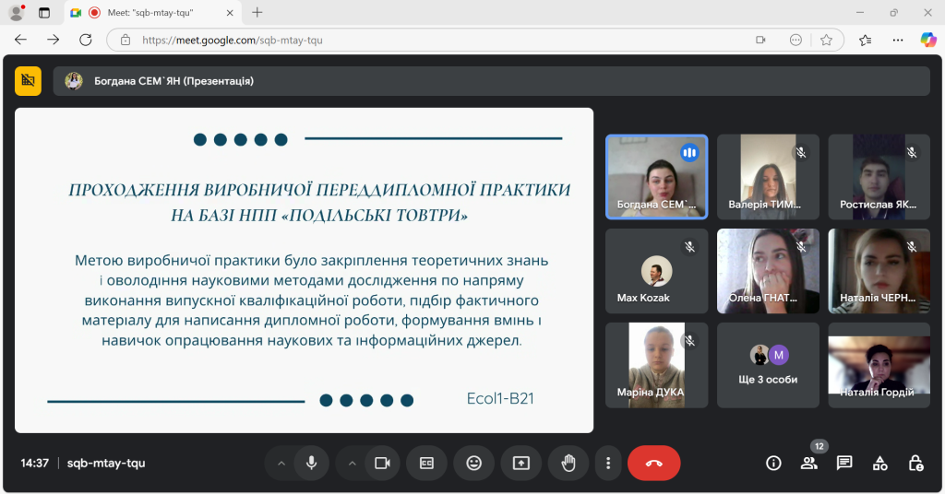Leave the call with red hang-up button
945x494 pixels.
point(653,463)
